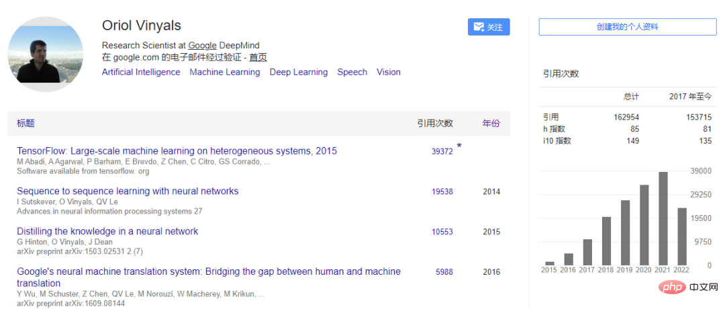
Task: Click the 2021 citation bar
Action: pyautogui.click(x=663, y=218)
